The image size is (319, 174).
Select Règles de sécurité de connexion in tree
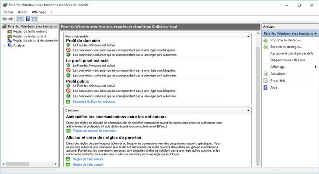[35, 40]
